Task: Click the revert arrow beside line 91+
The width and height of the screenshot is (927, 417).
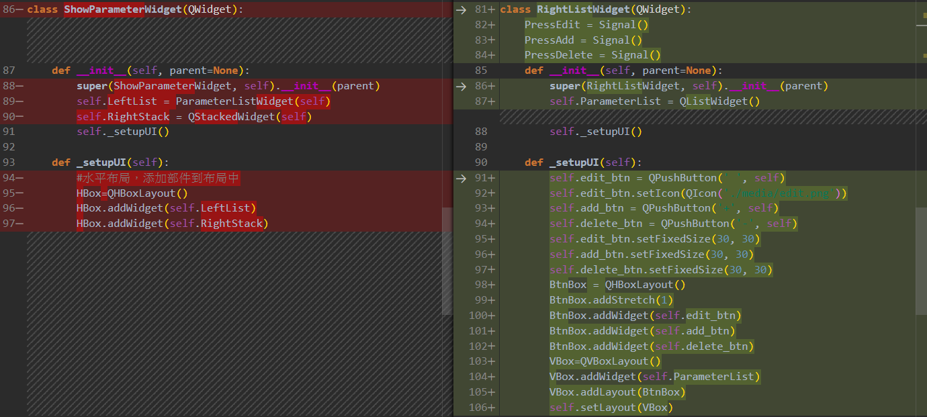Action: 461,178
